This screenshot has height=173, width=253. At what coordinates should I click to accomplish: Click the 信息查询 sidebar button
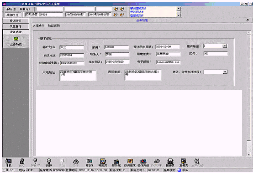click(x=16, y=26)
